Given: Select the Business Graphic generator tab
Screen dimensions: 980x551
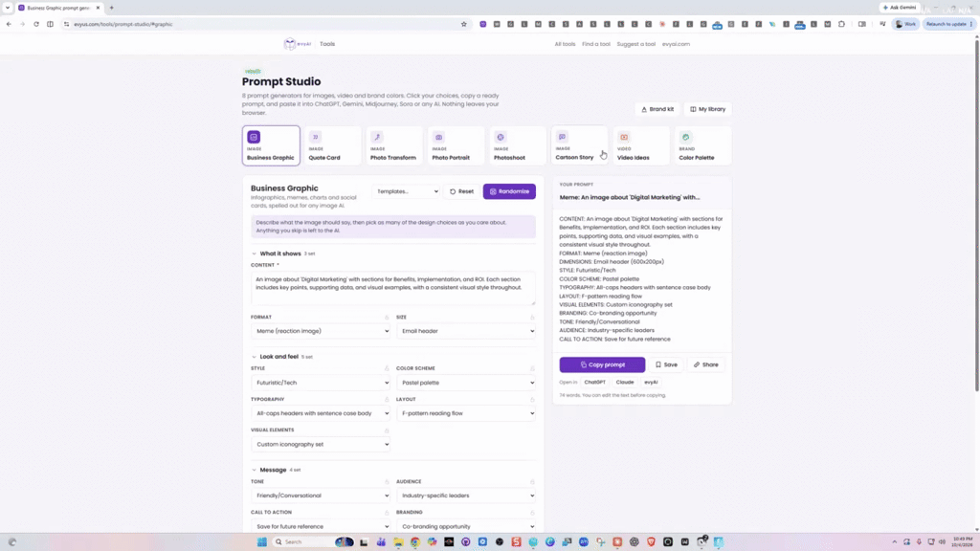Looking at the screenshot, I should pos(271,145).
